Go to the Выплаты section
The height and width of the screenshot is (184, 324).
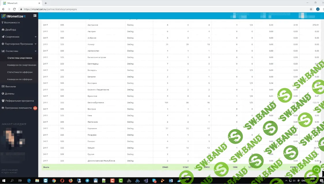coord(10,86)
